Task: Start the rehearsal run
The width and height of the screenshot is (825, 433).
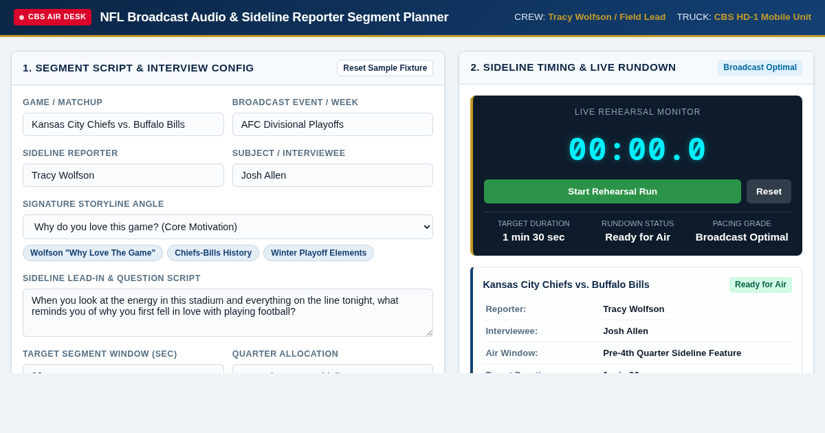Action: [613, 191]
